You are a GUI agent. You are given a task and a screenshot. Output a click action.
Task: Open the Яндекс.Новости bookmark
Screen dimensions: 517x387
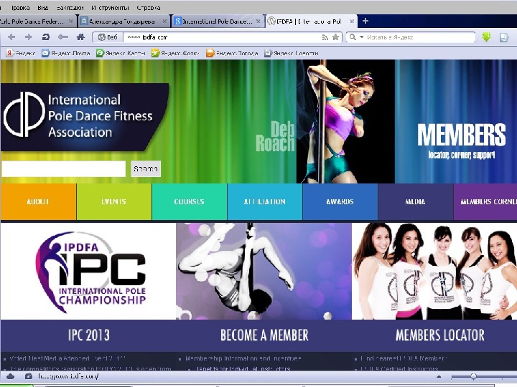coord(291,53)
